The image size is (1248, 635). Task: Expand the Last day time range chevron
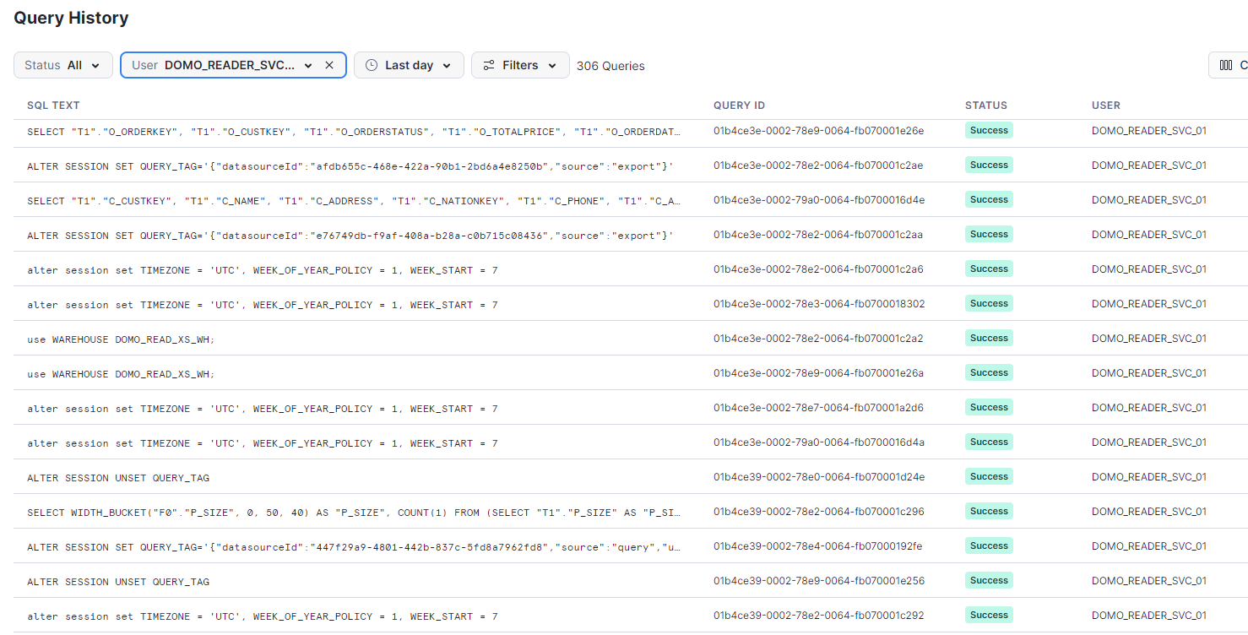447,65
